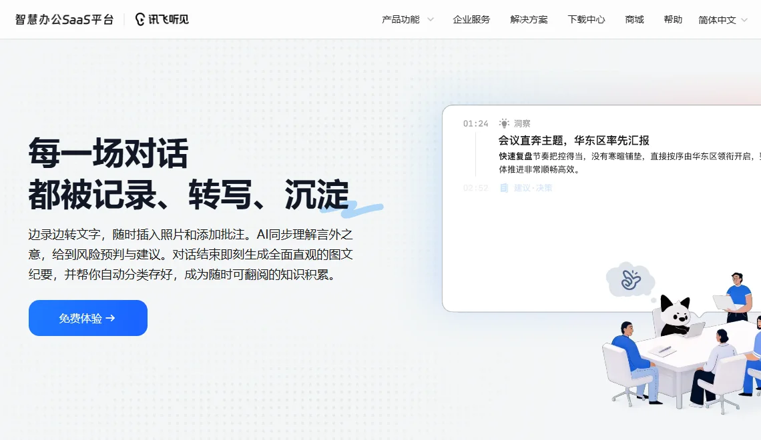Click the 建议·决策 label
This screenshot has height=440, width=761.
click(533, 188)
